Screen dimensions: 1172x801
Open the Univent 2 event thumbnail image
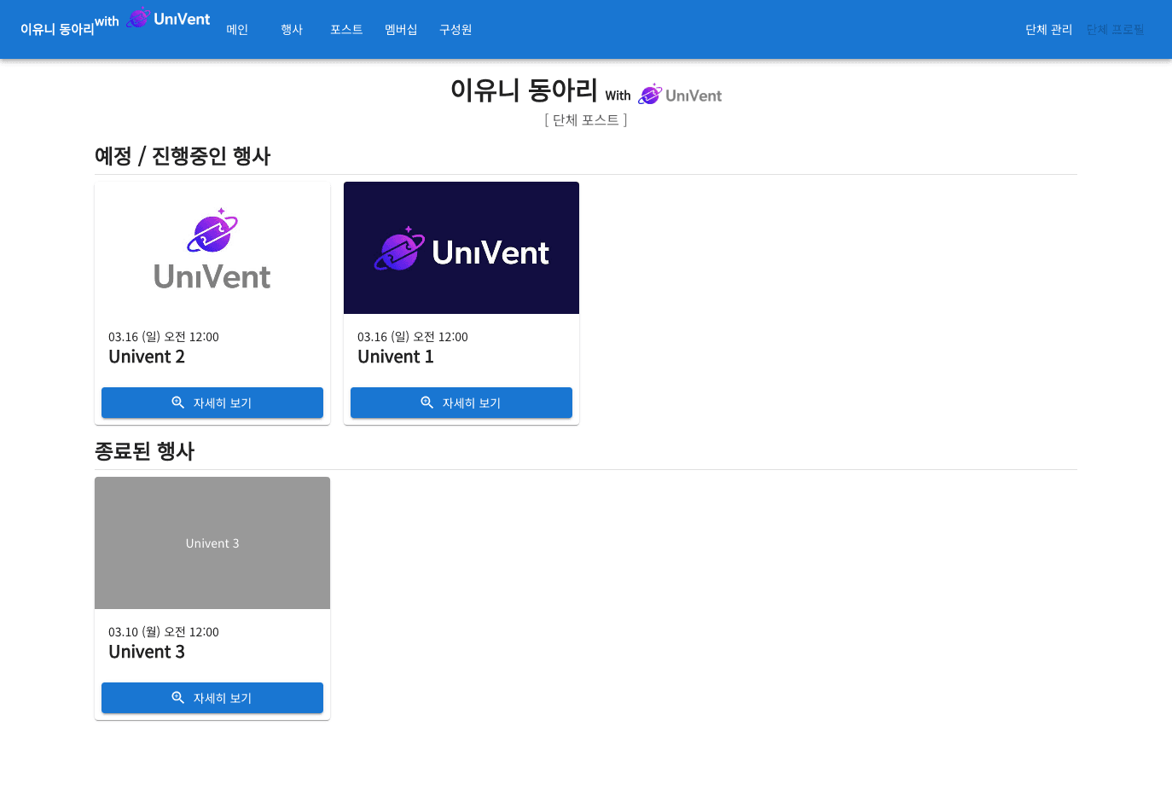(212, 248)
